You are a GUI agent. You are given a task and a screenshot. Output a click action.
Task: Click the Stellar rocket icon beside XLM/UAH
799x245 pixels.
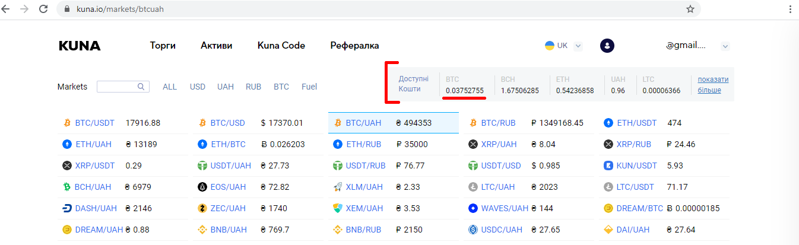pyautogui.click(x=338, y=187)
